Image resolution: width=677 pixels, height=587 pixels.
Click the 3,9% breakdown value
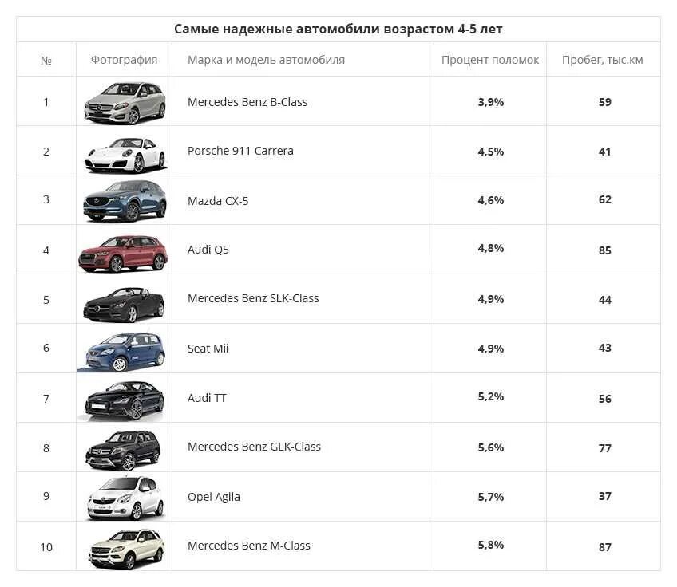pyautogui.click(x=490, y=102)
